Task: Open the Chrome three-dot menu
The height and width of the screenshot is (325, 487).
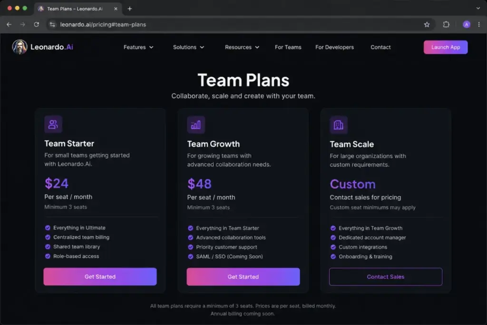Action: pyautogui.click(x=478, y=24)
